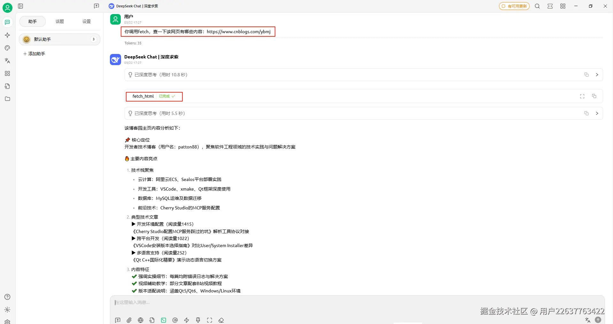Switch to the 助手 tab

pos(33,21)
